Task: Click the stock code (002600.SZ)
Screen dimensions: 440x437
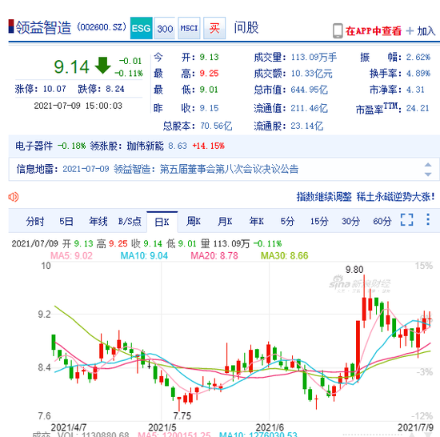Action: point(102,27)
